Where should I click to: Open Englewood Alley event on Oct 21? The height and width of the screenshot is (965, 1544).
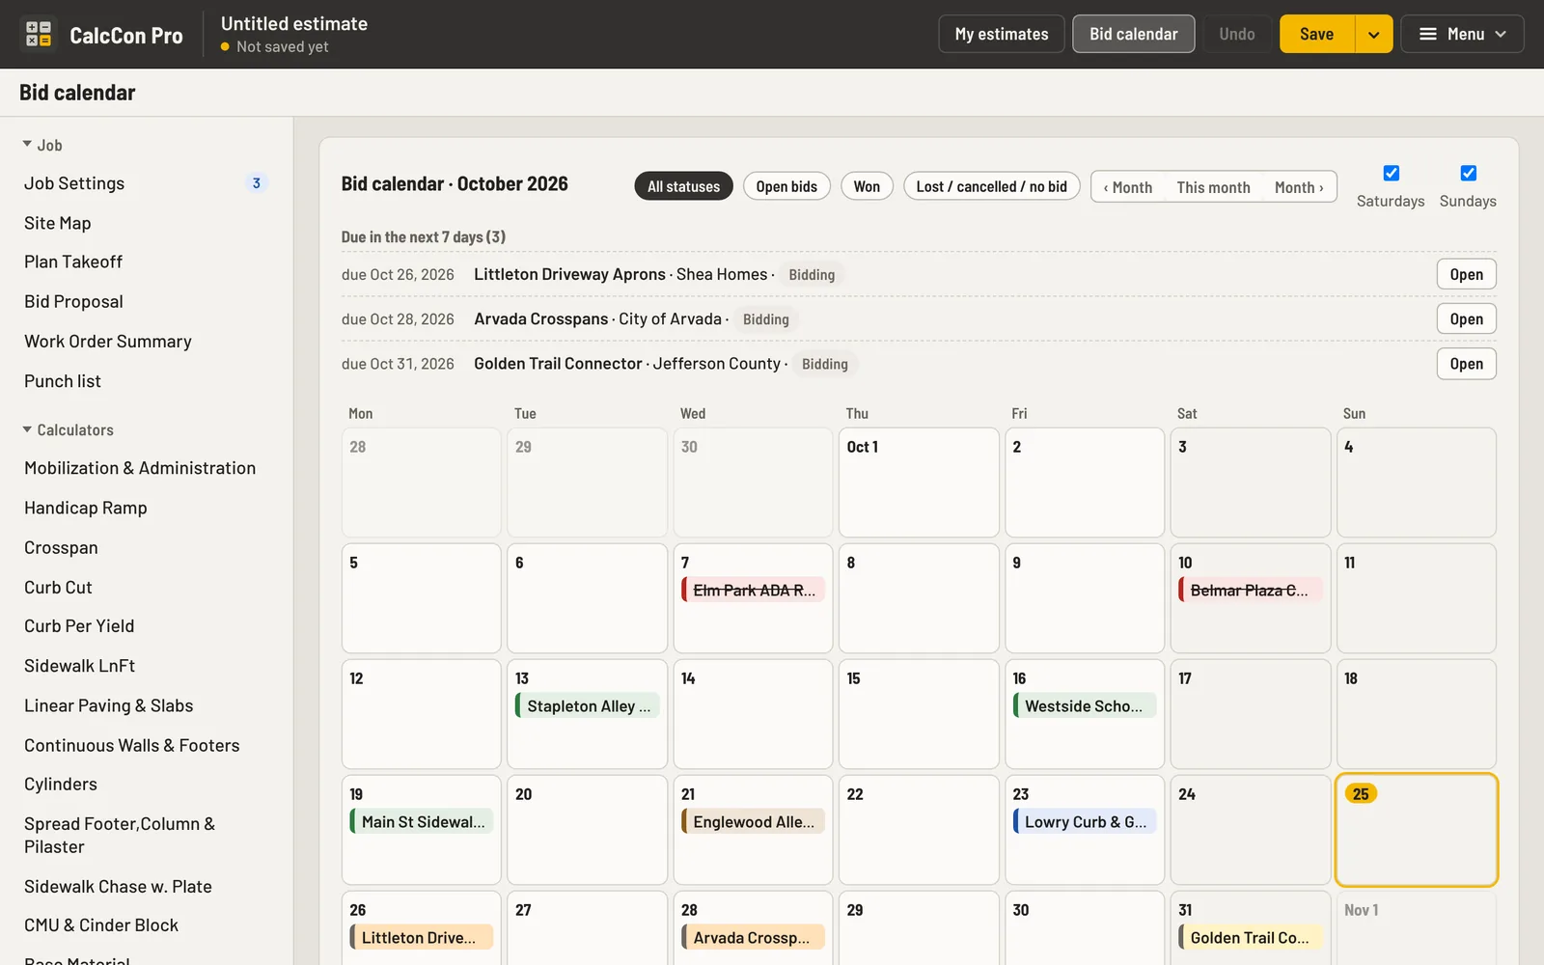click(753, 821)
